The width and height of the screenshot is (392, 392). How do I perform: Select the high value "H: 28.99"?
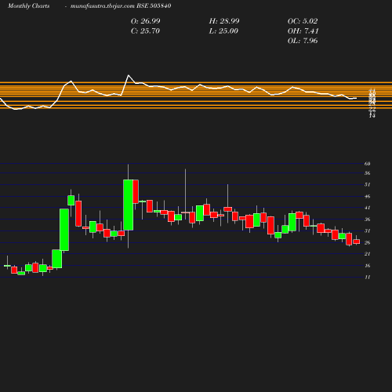(x=224, y=21)
